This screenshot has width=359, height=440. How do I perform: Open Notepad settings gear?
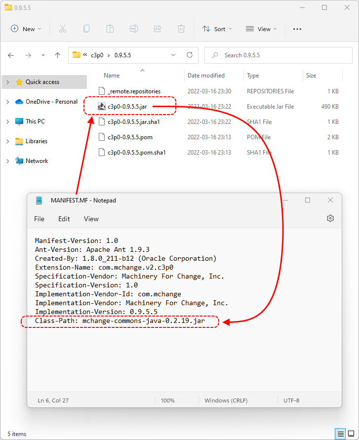coord(330,218)
